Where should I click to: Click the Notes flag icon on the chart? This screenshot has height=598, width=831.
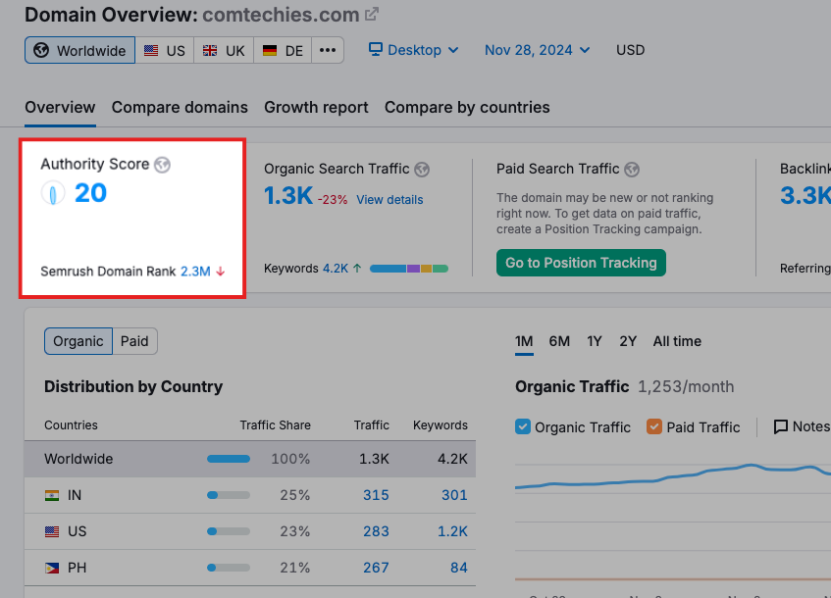tap(782, 426)
